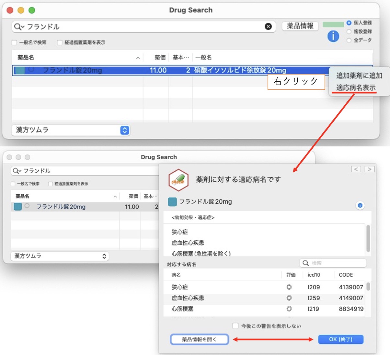The height and width of the screenshot is (355, 390).
Task: Check 今後この警告を表示しない
Action: [x=235, y=326]
